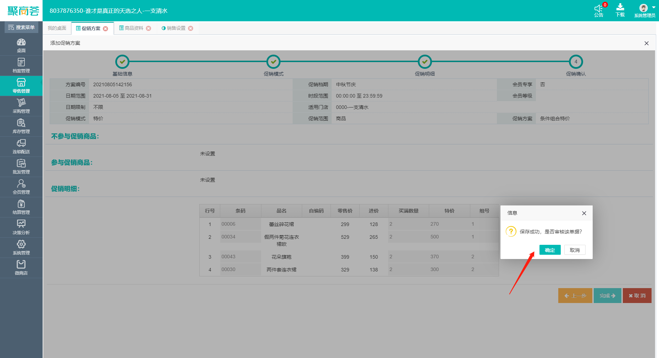The height and width of the screenshot is (358, 659).
Task: Open 系统管理 settings module
Action: pos(21,248)
